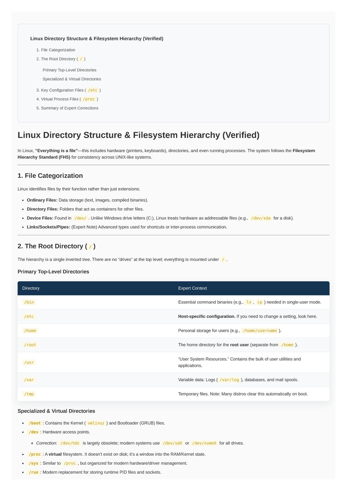This screenshot has width=347, height=491.
Task: Follow 'Key Configuration Files' contents link
Action: tap(71, 90)
